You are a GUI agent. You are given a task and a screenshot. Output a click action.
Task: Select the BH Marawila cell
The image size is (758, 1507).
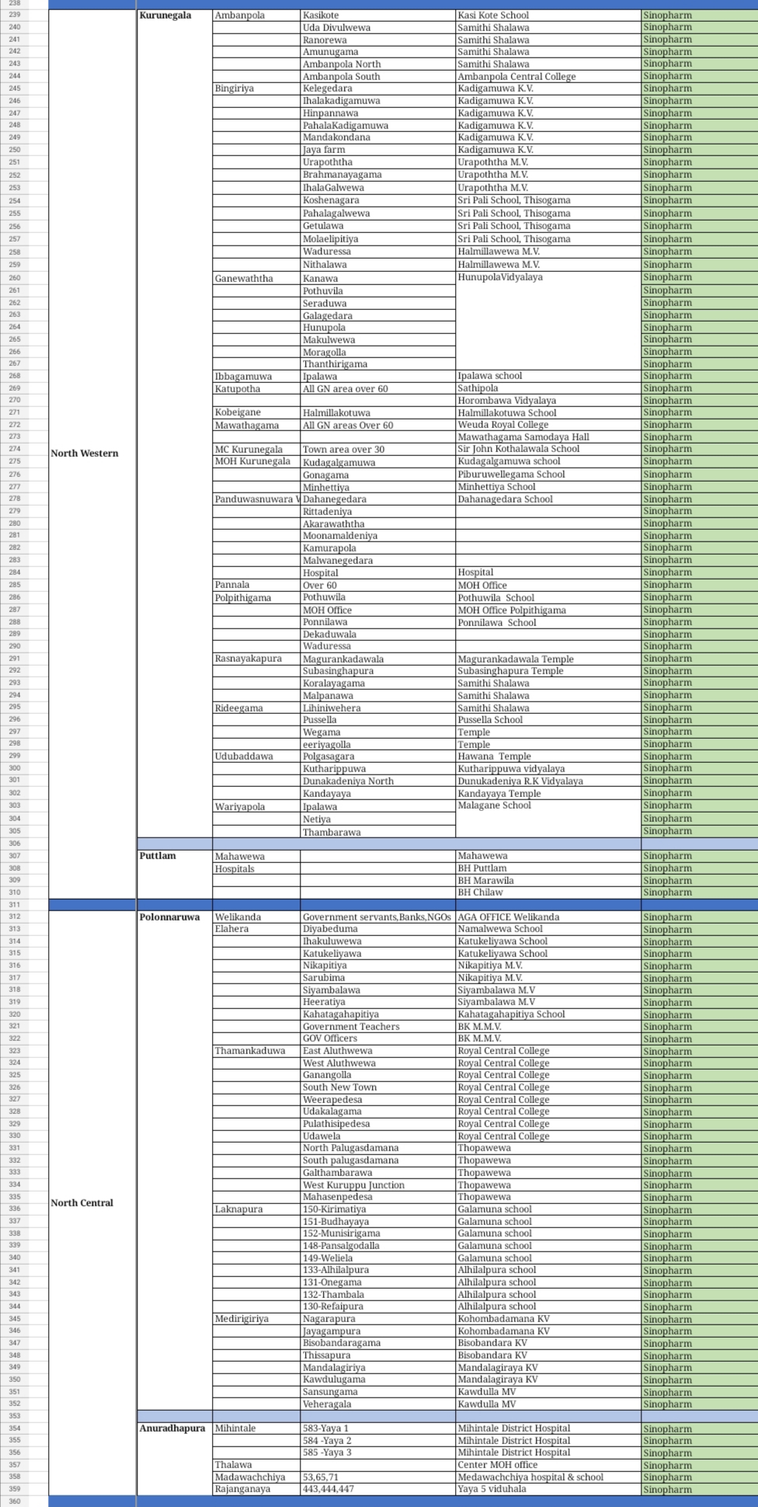(x=548, y=880)
